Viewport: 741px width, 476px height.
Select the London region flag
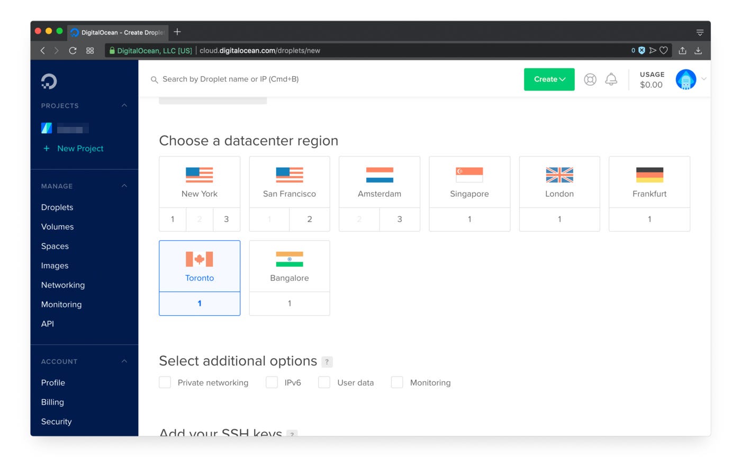pos(559,175)
